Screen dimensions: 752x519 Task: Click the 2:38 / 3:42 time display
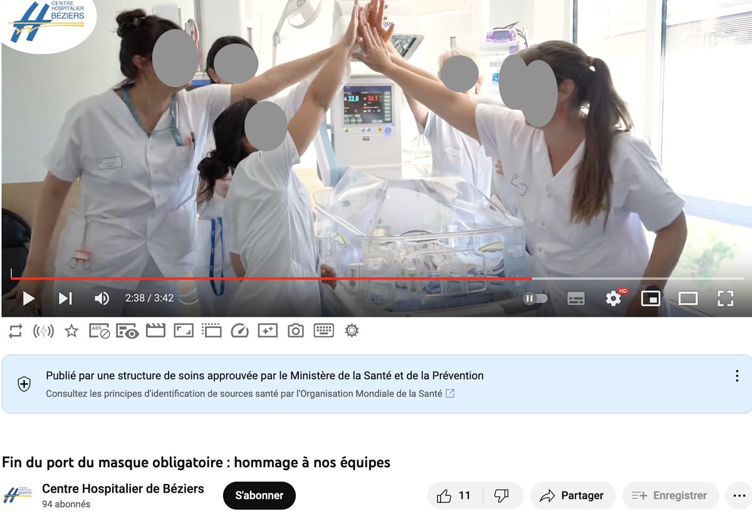149,299
